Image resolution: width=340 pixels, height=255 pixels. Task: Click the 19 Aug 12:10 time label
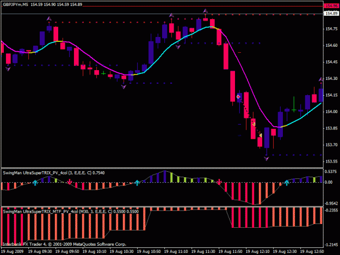[x=258, y=252]
